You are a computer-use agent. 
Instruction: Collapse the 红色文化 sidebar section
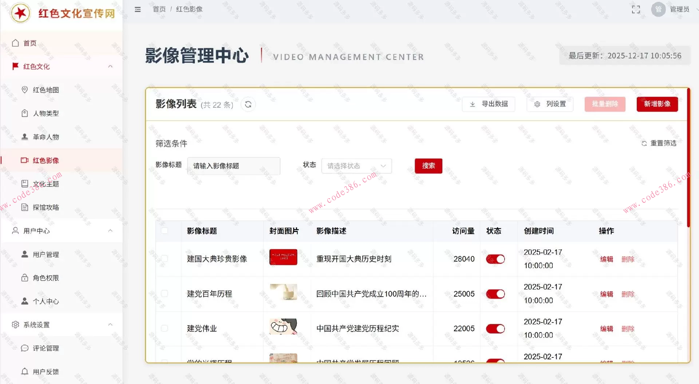click(x=110, y=67)
